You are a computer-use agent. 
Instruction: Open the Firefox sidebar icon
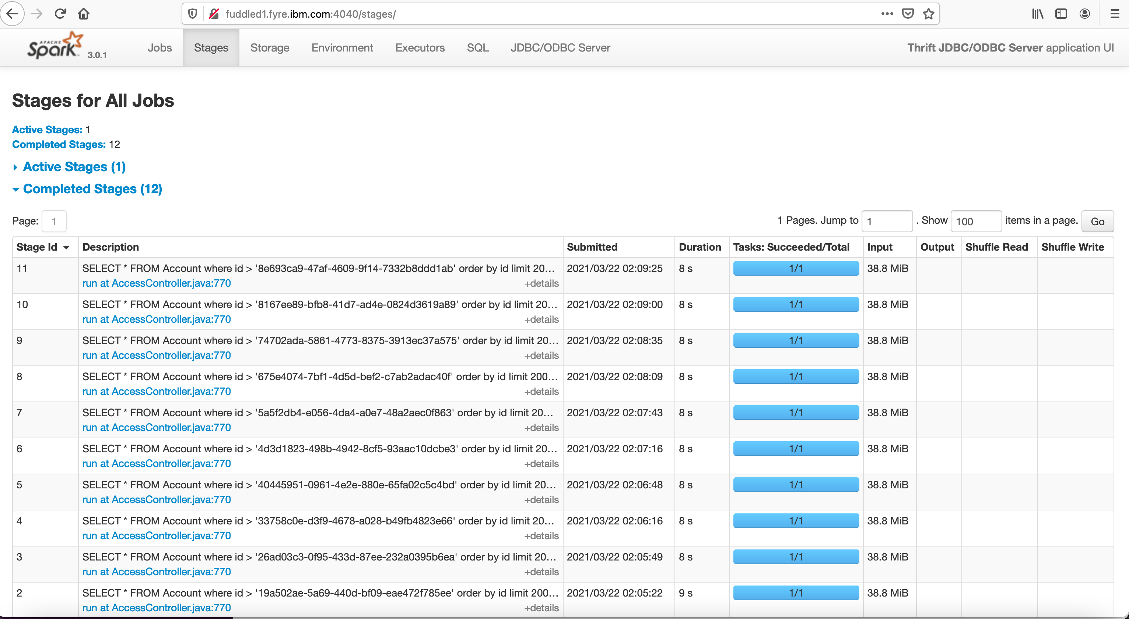(x=1061, y=14)
